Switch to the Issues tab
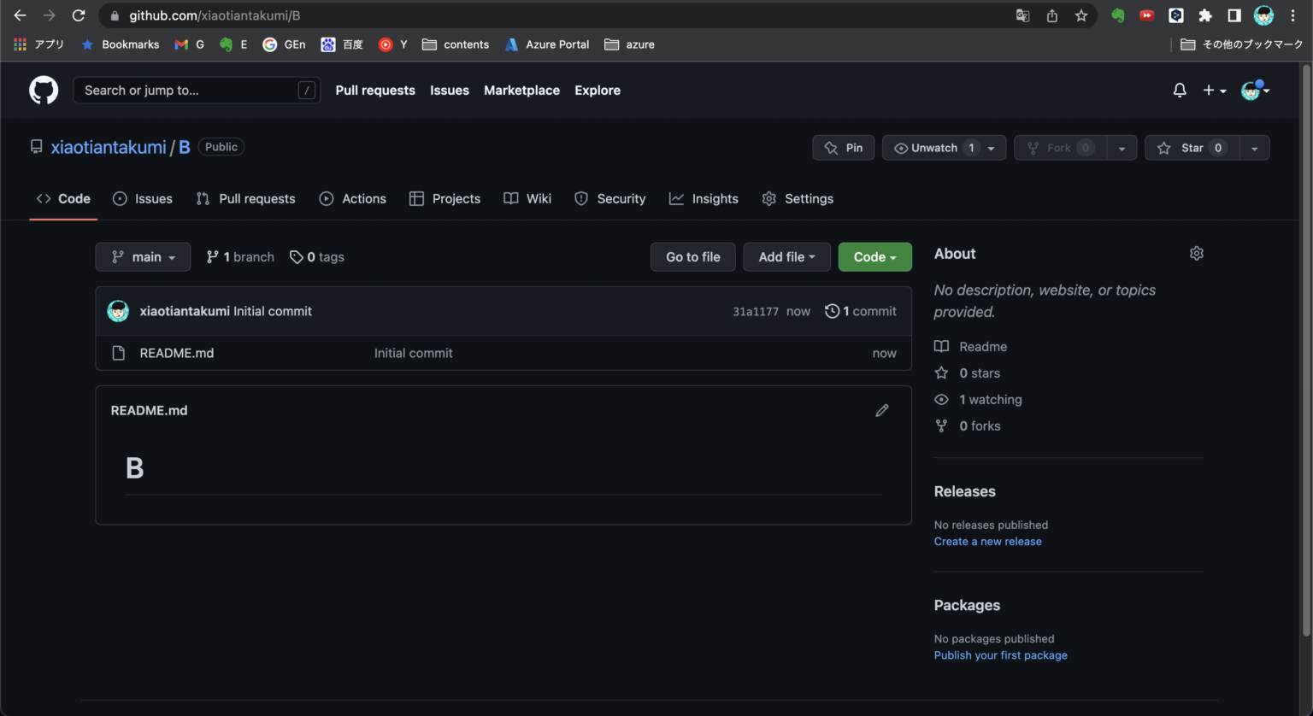Viewport: 1313px width, 716px height. click(x=143, y=198)
